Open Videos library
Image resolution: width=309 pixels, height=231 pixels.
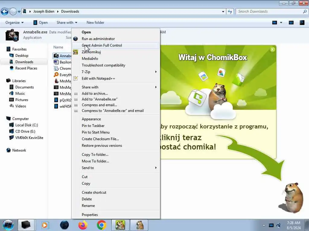click(21, 106)
